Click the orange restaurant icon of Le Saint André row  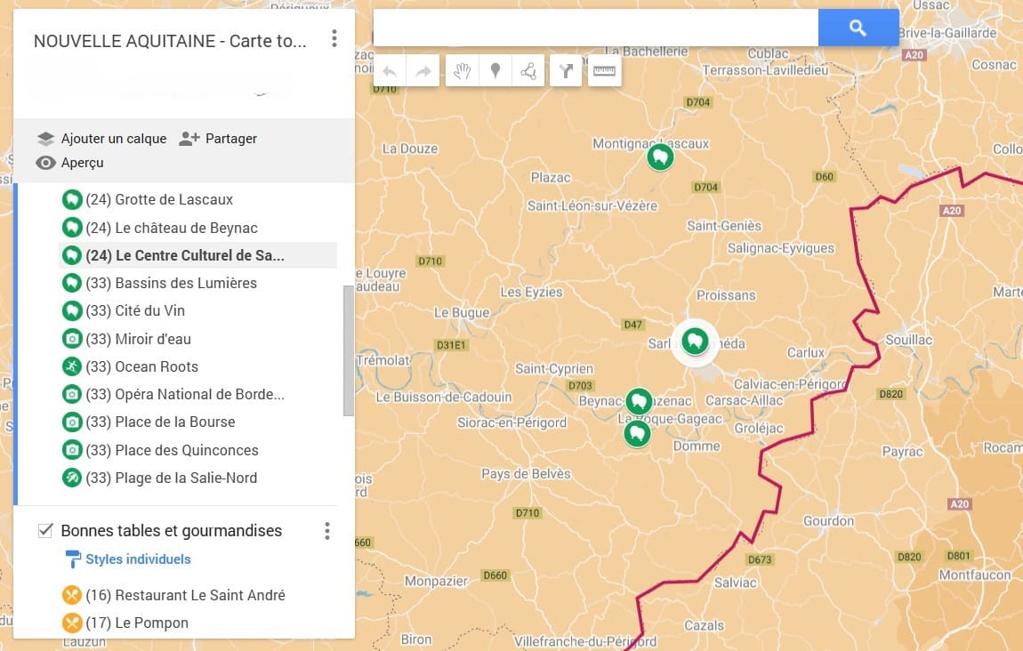click(72, 595)
